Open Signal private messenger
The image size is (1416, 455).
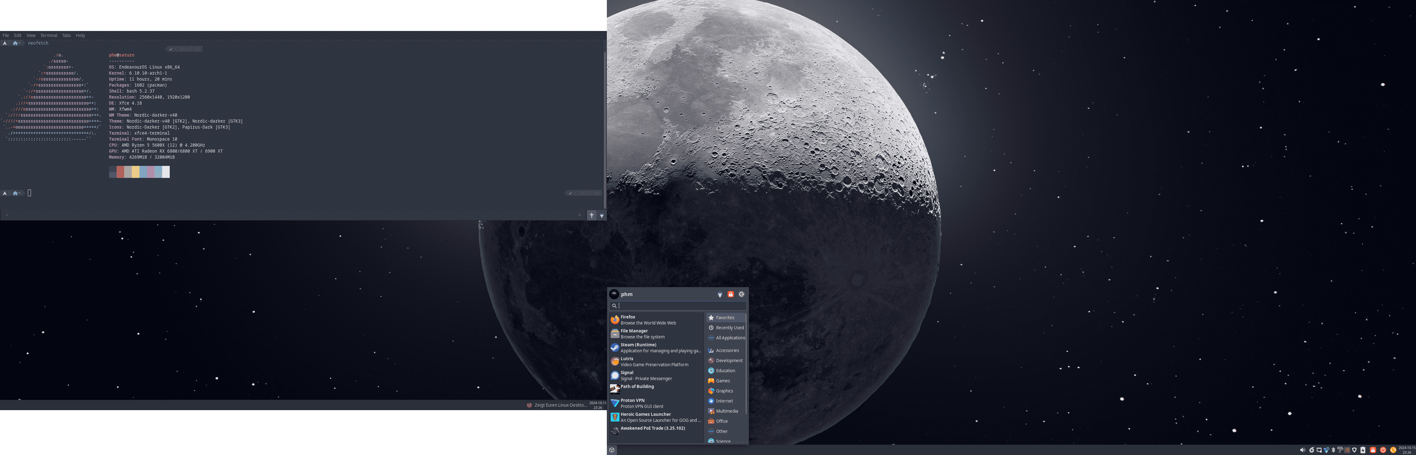click(656, 375)
